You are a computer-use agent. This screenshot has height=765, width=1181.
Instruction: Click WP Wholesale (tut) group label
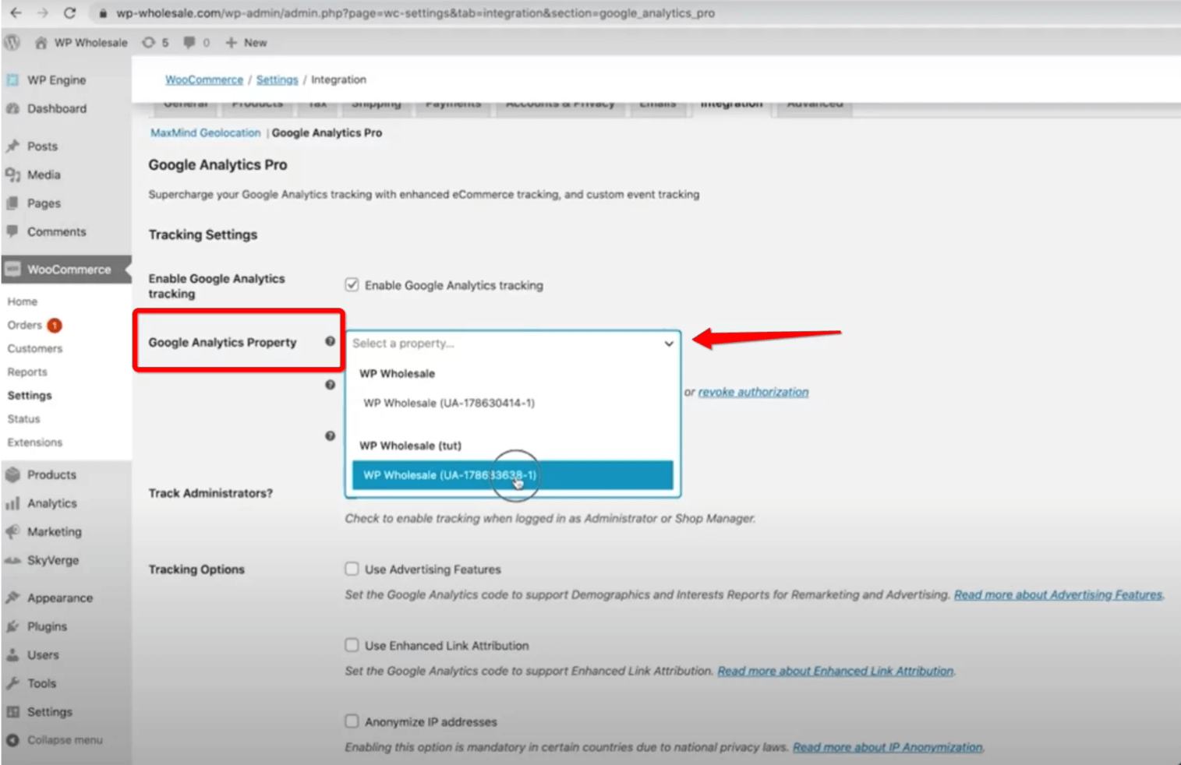pos(410,446)
